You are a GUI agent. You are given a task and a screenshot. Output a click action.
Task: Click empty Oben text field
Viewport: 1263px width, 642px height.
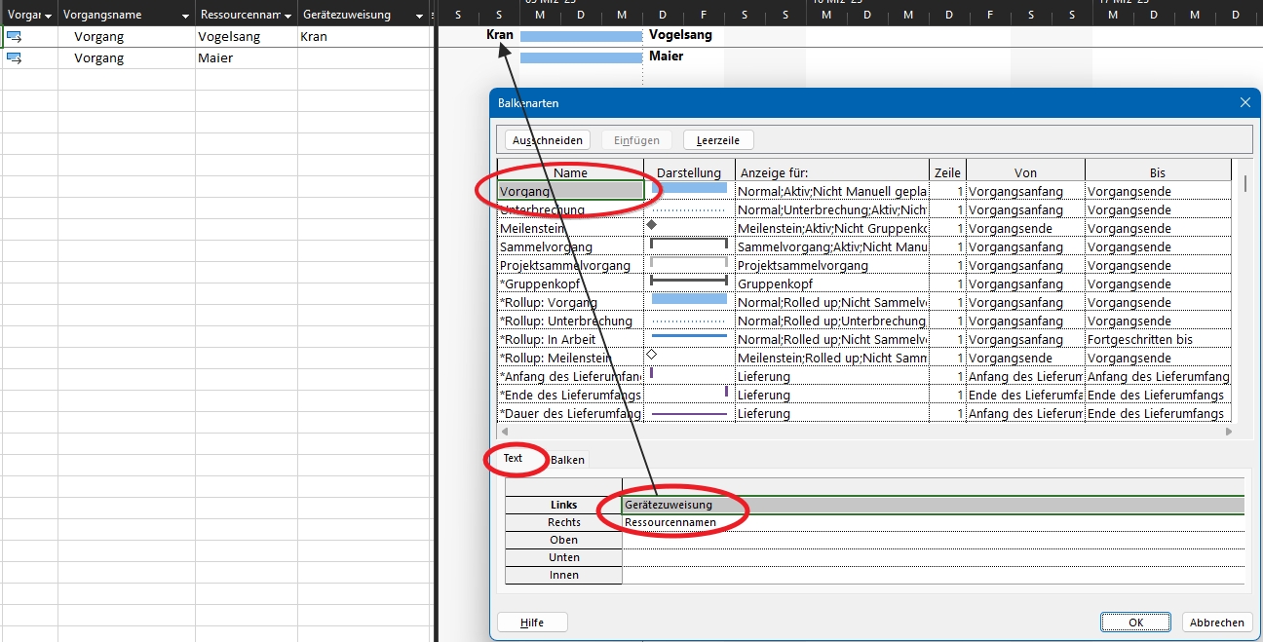pyautogui.click(x=934, y=540)
